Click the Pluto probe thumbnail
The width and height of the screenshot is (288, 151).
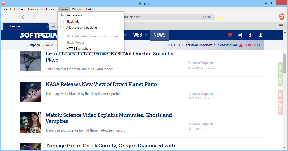[30, 92]
